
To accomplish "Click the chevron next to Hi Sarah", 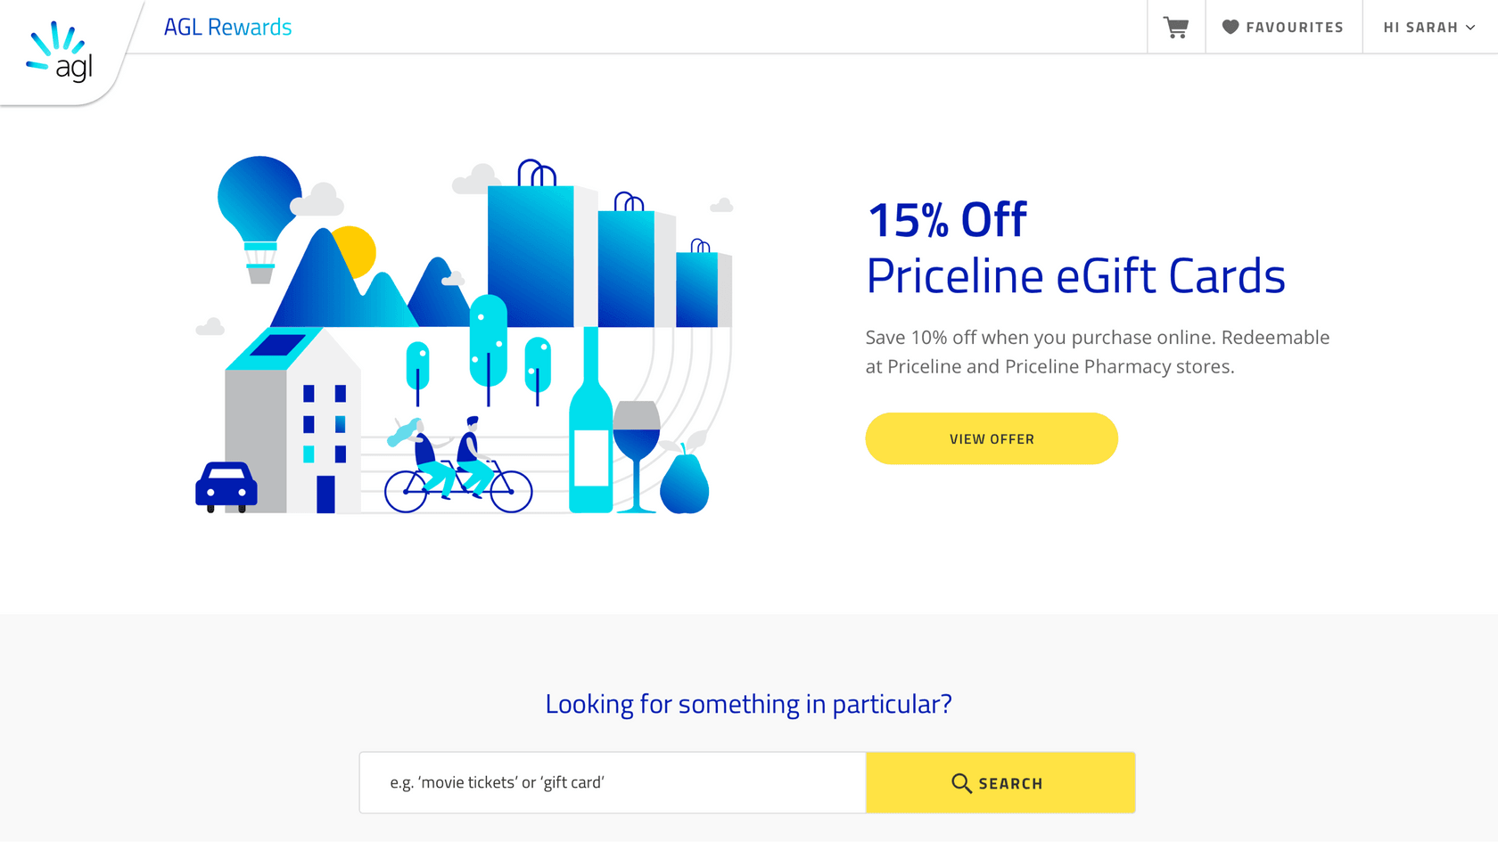I will click(1470, 28).
